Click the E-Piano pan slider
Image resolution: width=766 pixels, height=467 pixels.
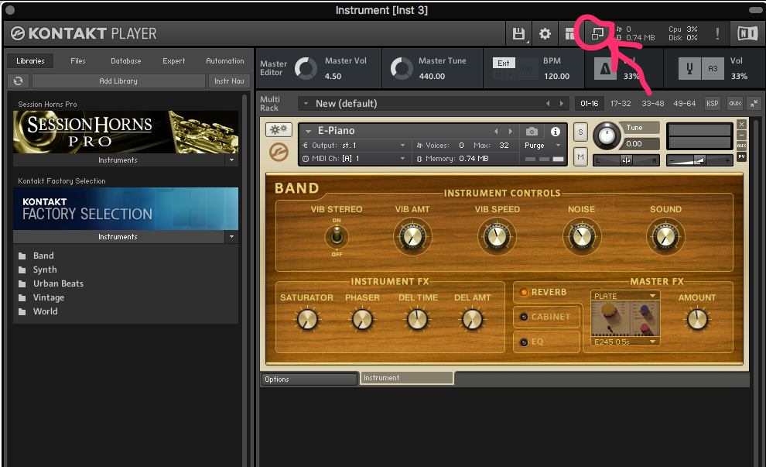626,160
